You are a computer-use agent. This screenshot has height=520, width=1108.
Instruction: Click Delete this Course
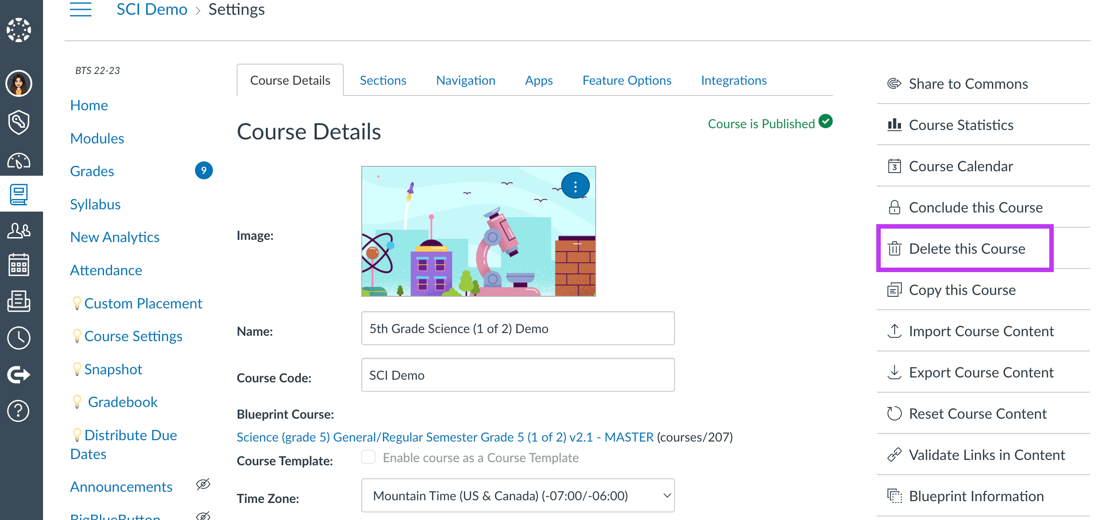point(966,248)
